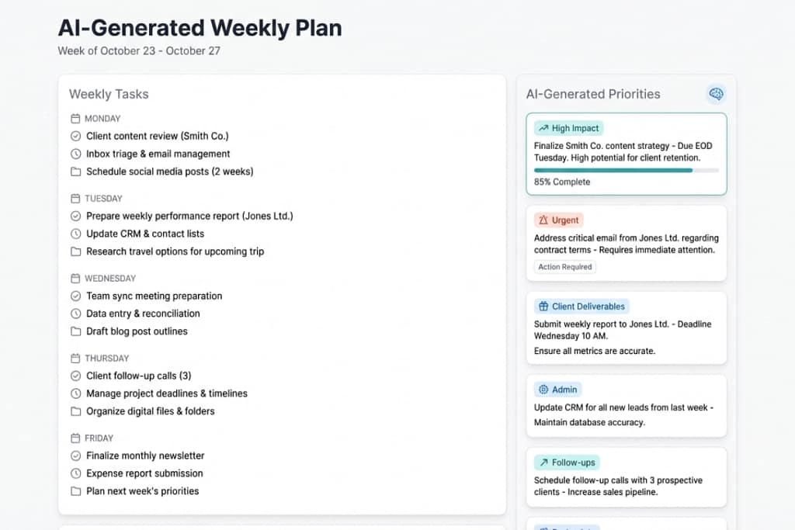Viewport: 795px width, 530px height.
Task: Open the folder icon for Schedule social media posts
Action: (75, 171)
